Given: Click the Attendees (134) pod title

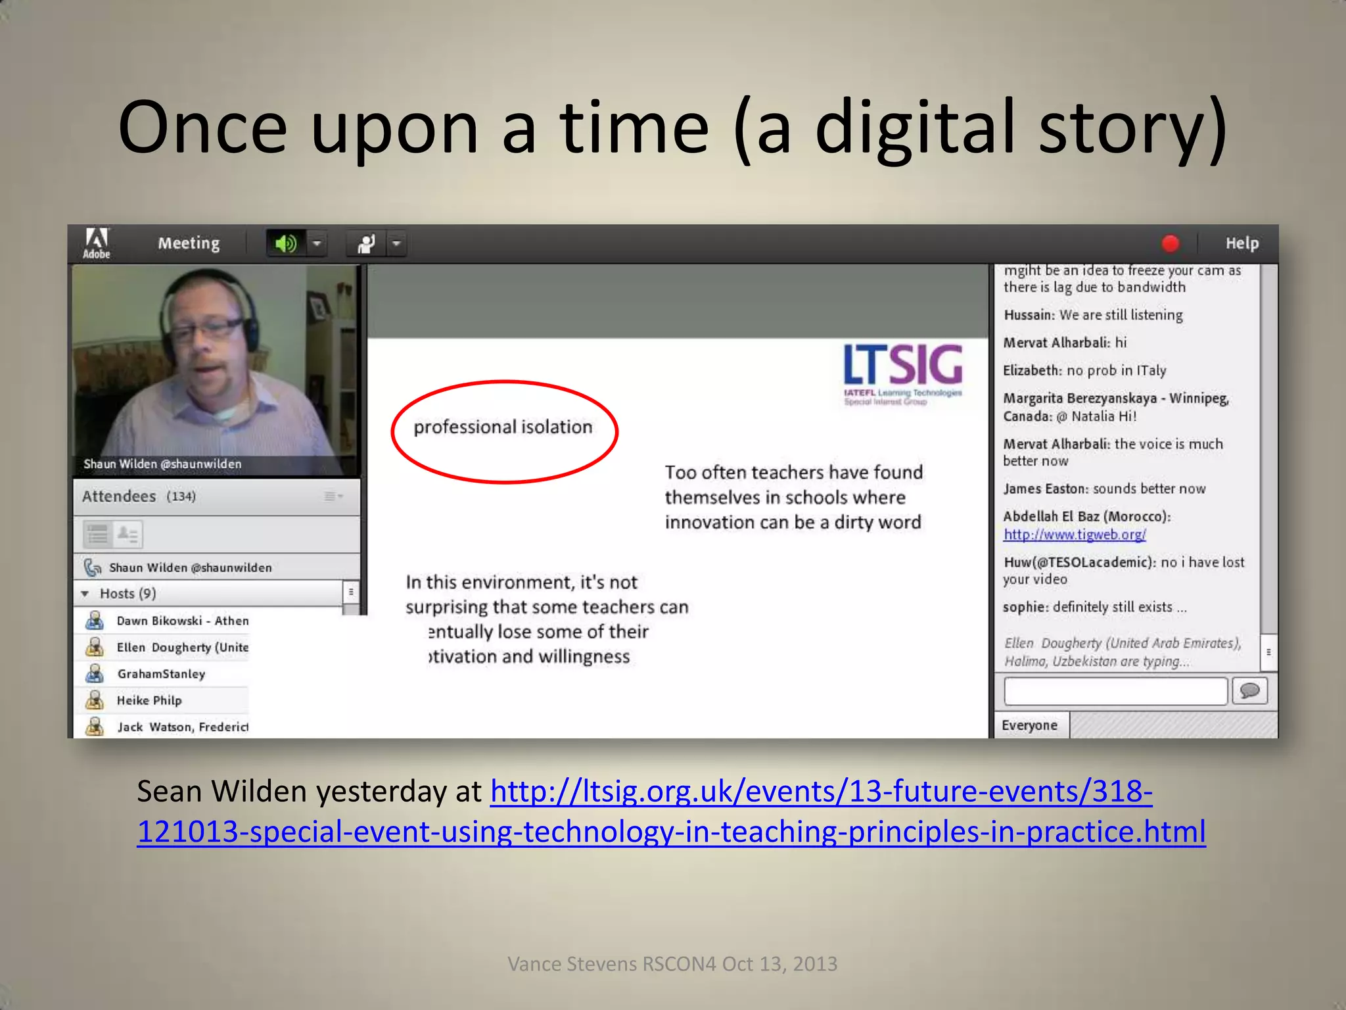Looking at the screenshot, I should coord(139,496).
